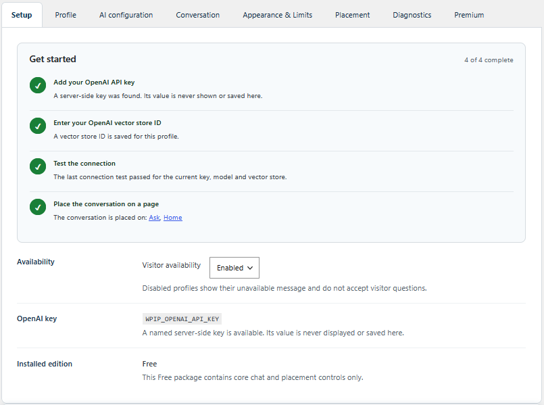Click 'Disabled profiles show their unavailable message' note

pyautogui.click(x=285, y=288)
